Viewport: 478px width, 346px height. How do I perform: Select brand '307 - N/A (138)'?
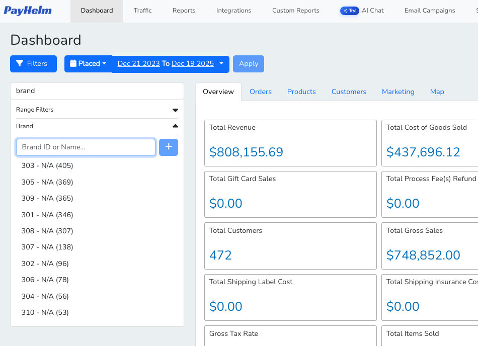click(x=47, y=247)
